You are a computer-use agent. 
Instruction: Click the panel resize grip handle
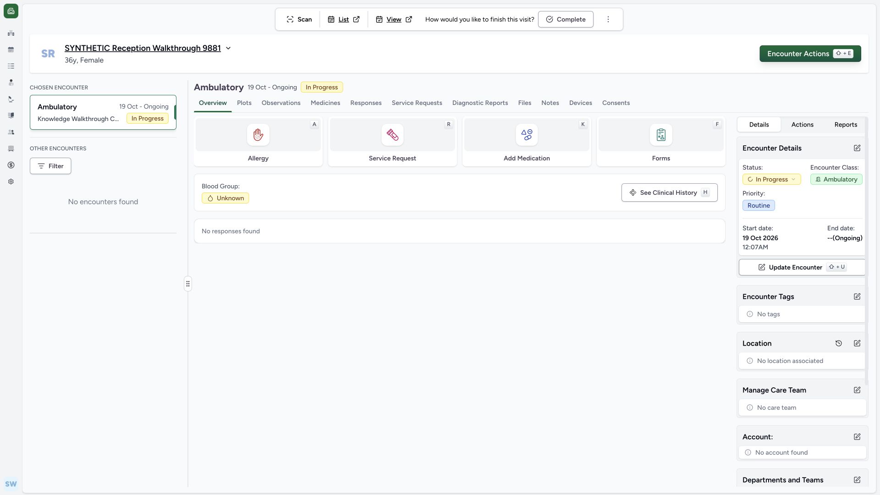point(188,284)
